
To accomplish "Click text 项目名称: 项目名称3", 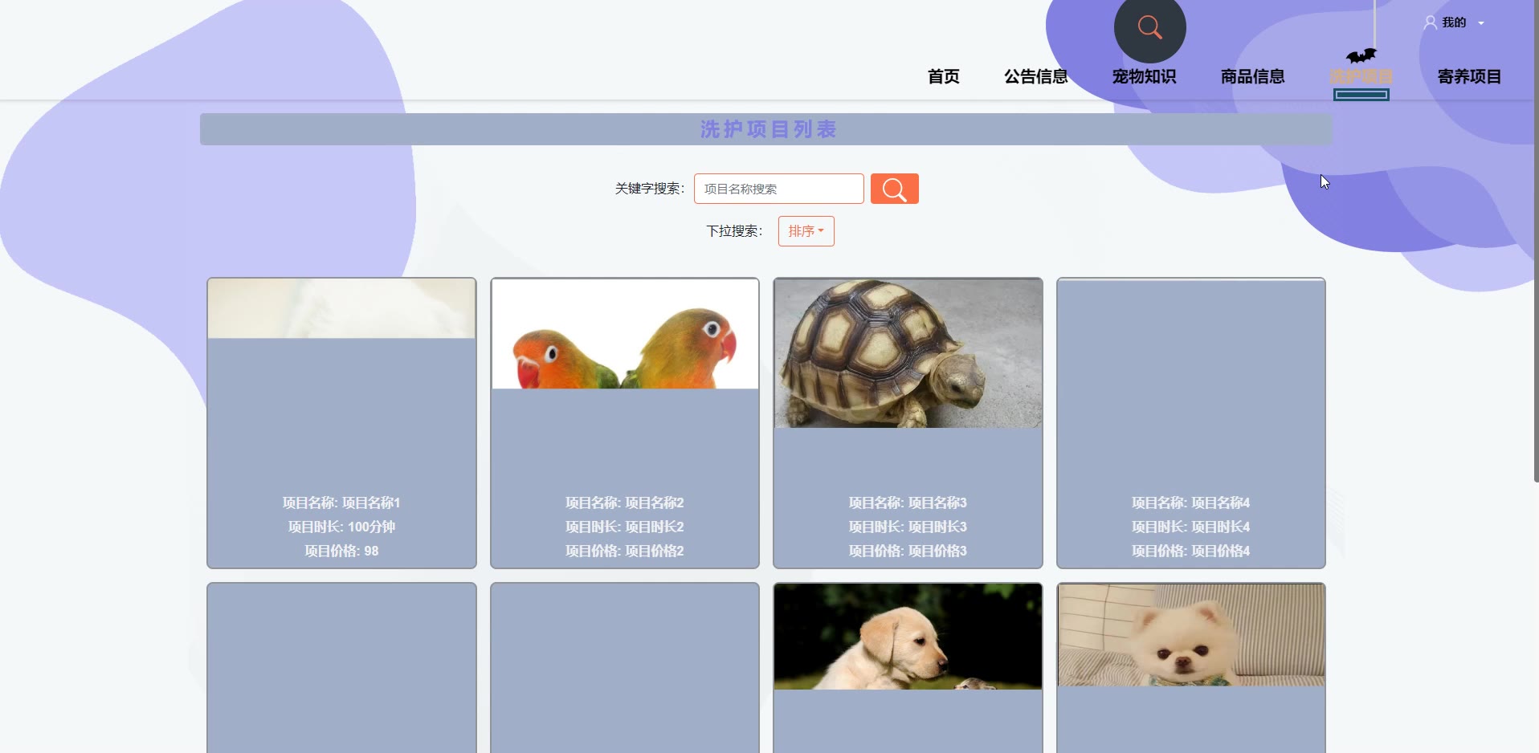I will pyautogui.click(x=908, y=503).
